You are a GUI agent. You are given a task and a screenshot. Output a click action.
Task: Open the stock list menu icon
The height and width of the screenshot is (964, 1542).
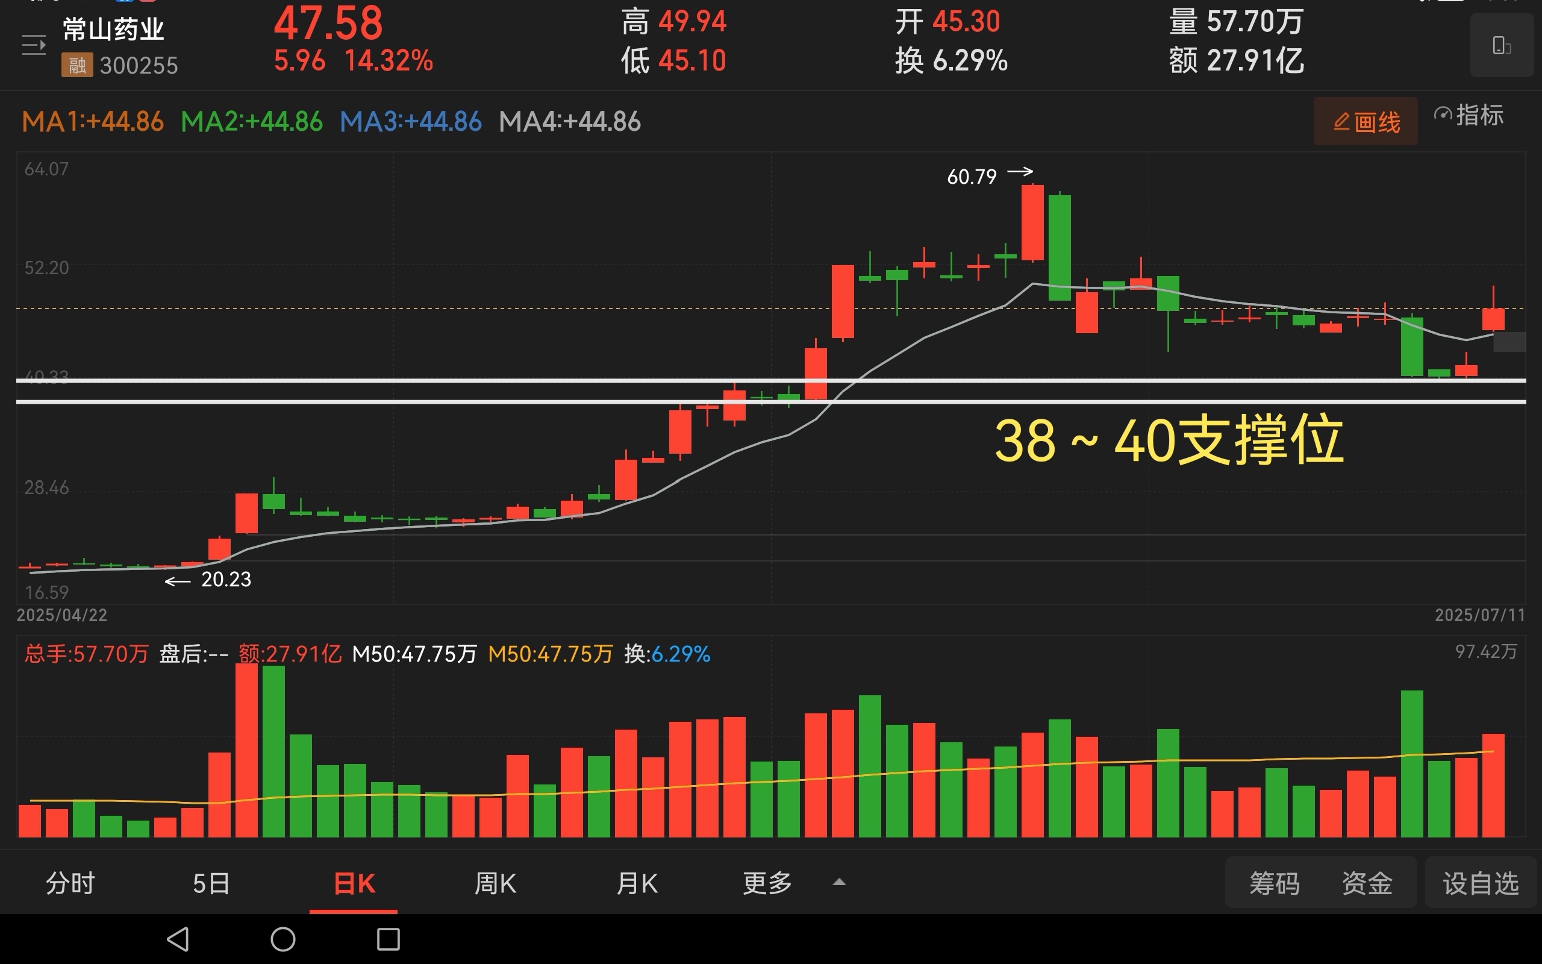click(34, 45)
